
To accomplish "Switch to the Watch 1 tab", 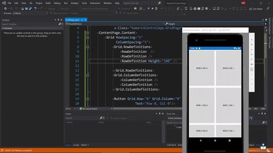I will click(85, 145).
